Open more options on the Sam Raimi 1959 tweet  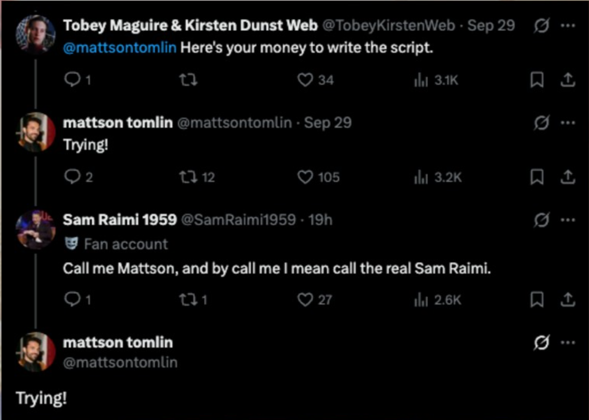click(568, 220)
